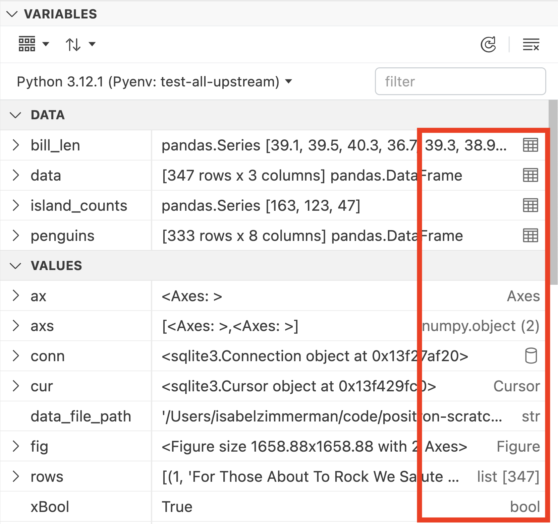Image resolution: width=558 pixels, height=524 pixels.
Task: Click the database icon next to conn
Action: click(x=531, y=356)
